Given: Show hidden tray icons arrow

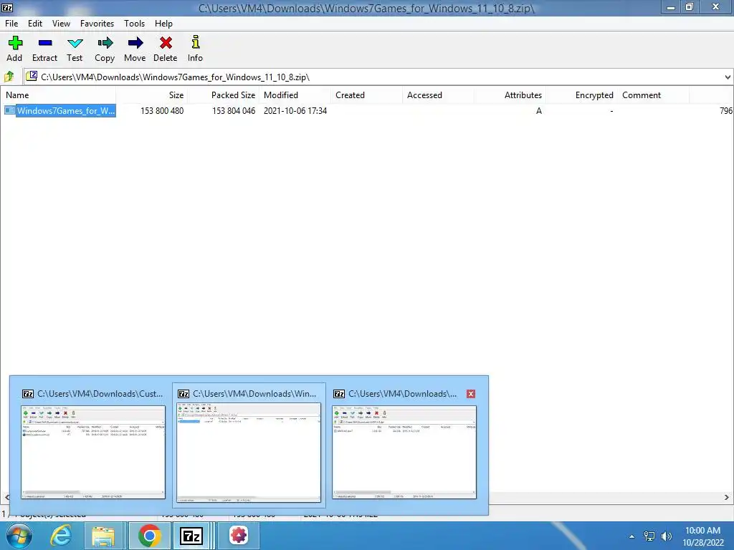Looking at the screenshot, I should tap(632, 536).
